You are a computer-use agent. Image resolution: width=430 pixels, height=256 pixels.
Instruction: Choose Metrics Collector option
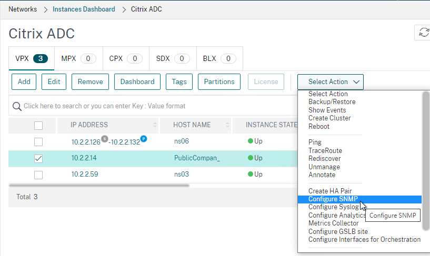click(x=334, y=223)
